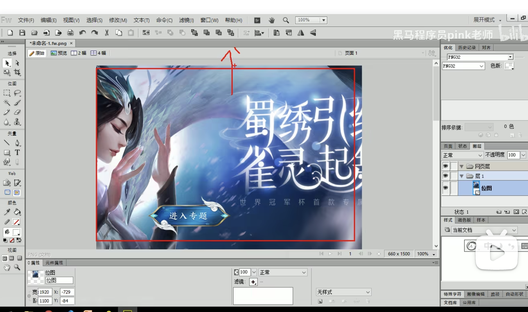Toggle lock box for 网页层 layer
Viewport: 528px width, 312px height.
[454, 166]
